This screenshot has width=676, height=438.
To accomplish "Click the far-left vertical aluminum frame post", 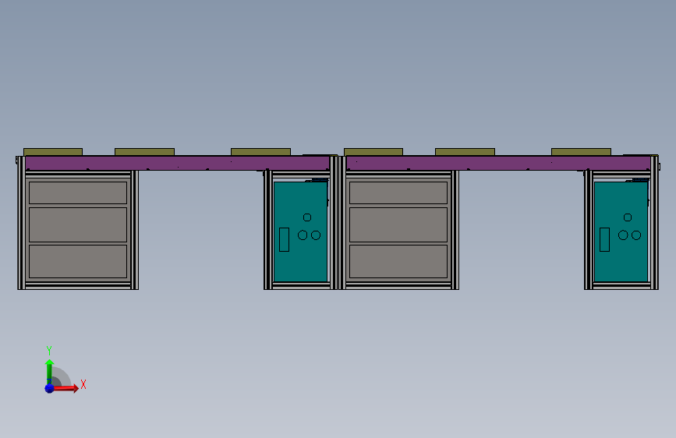I will (21, 223).
